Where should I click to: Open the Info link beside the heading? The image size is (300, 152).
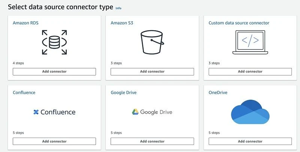118,8
